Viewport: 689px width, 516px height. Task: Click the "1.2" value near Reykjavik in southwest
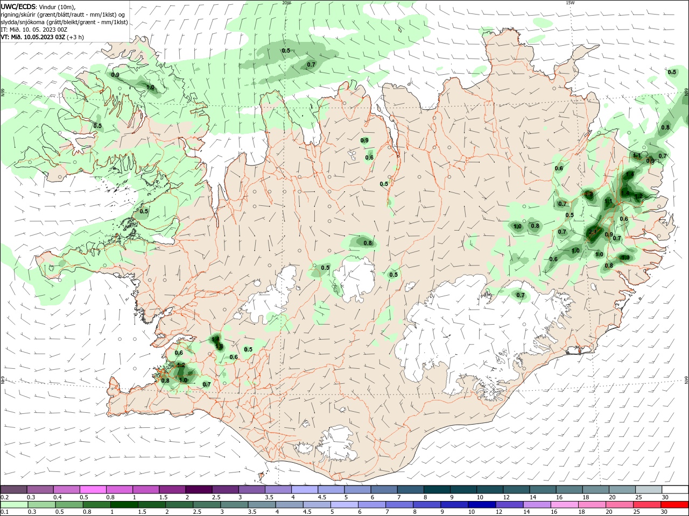[x=181, y=365]
